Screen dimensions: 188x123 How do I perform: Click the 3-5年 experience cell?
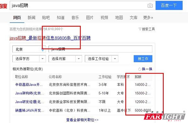103,85
